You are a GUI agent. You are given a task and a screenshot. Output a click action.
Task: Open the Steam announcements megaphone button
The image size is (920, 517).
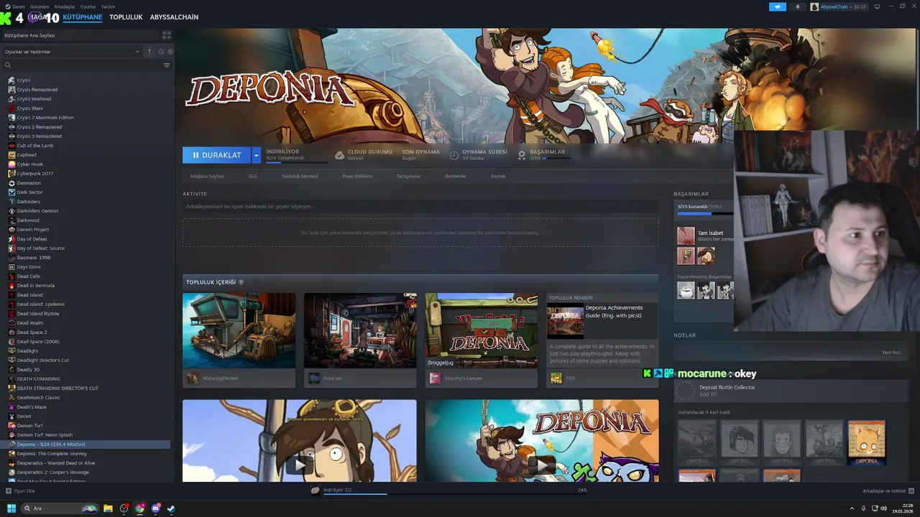coord(778,6)
